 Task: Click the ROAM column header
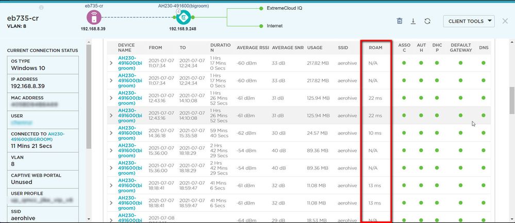pos(375,47)
